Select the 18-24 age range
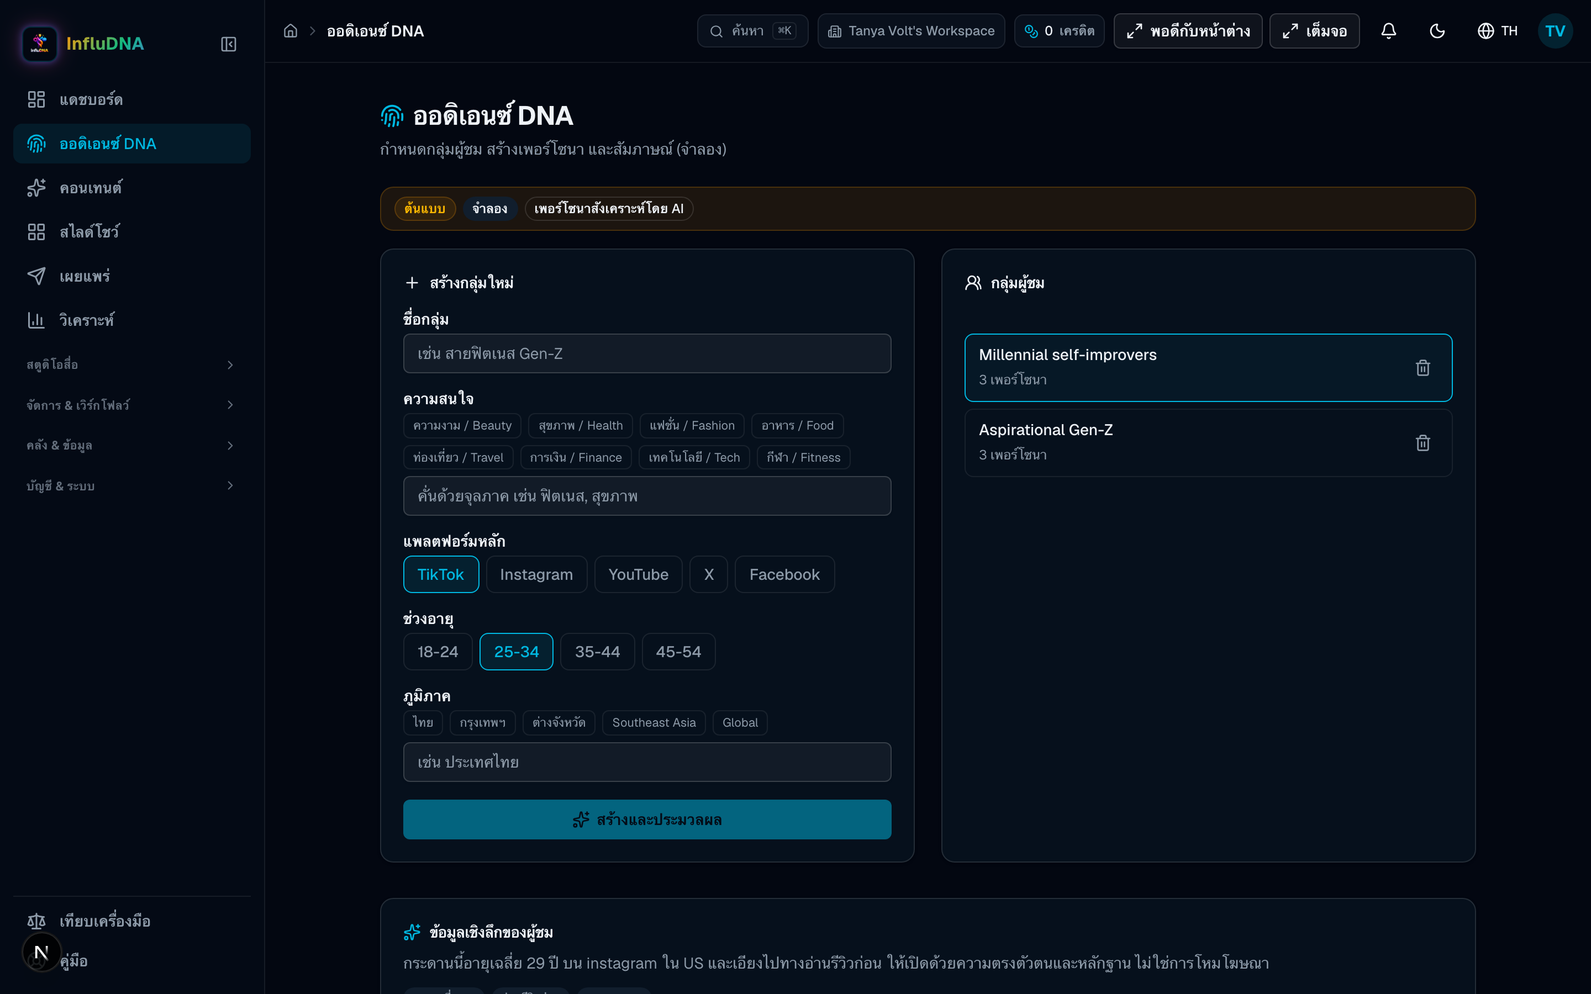Image resolution: width=1591 pixels, height=994 pixels. pyautogui.click(x=438, y=652)
